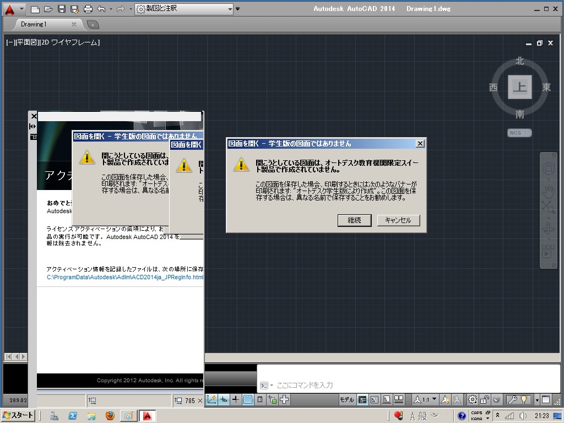
Task: Switch to the Drawing1 file tab
Action: pos(34,24)
